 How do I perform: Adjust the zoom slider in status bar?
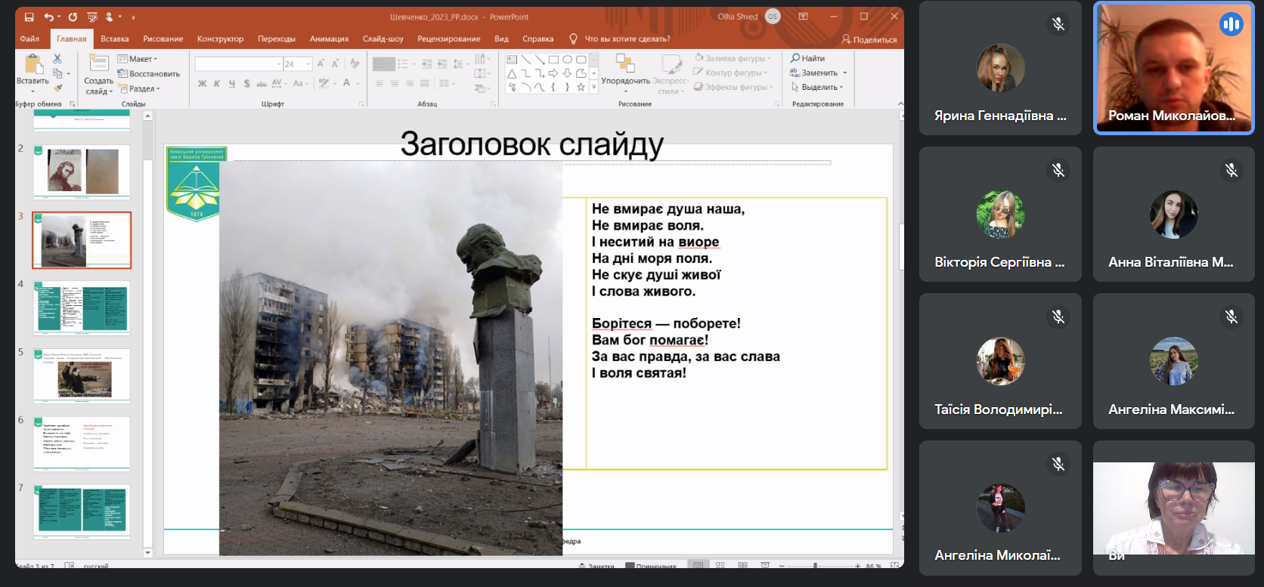815,565
